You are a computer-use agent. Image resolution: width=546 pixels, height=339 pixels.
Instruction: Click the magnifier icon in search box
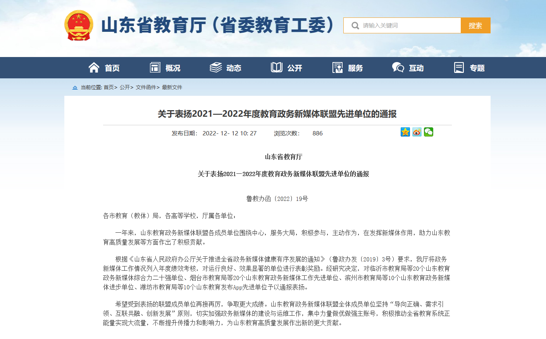pos(355,26)
